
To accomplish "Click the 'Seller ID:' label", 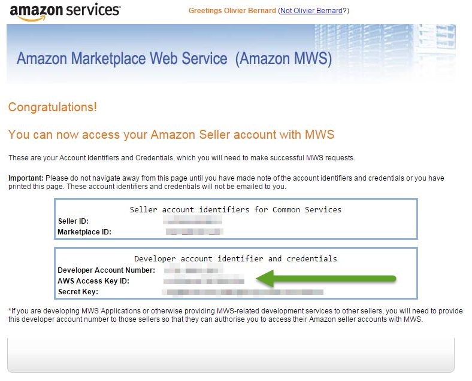I will (x=73, y=221).
